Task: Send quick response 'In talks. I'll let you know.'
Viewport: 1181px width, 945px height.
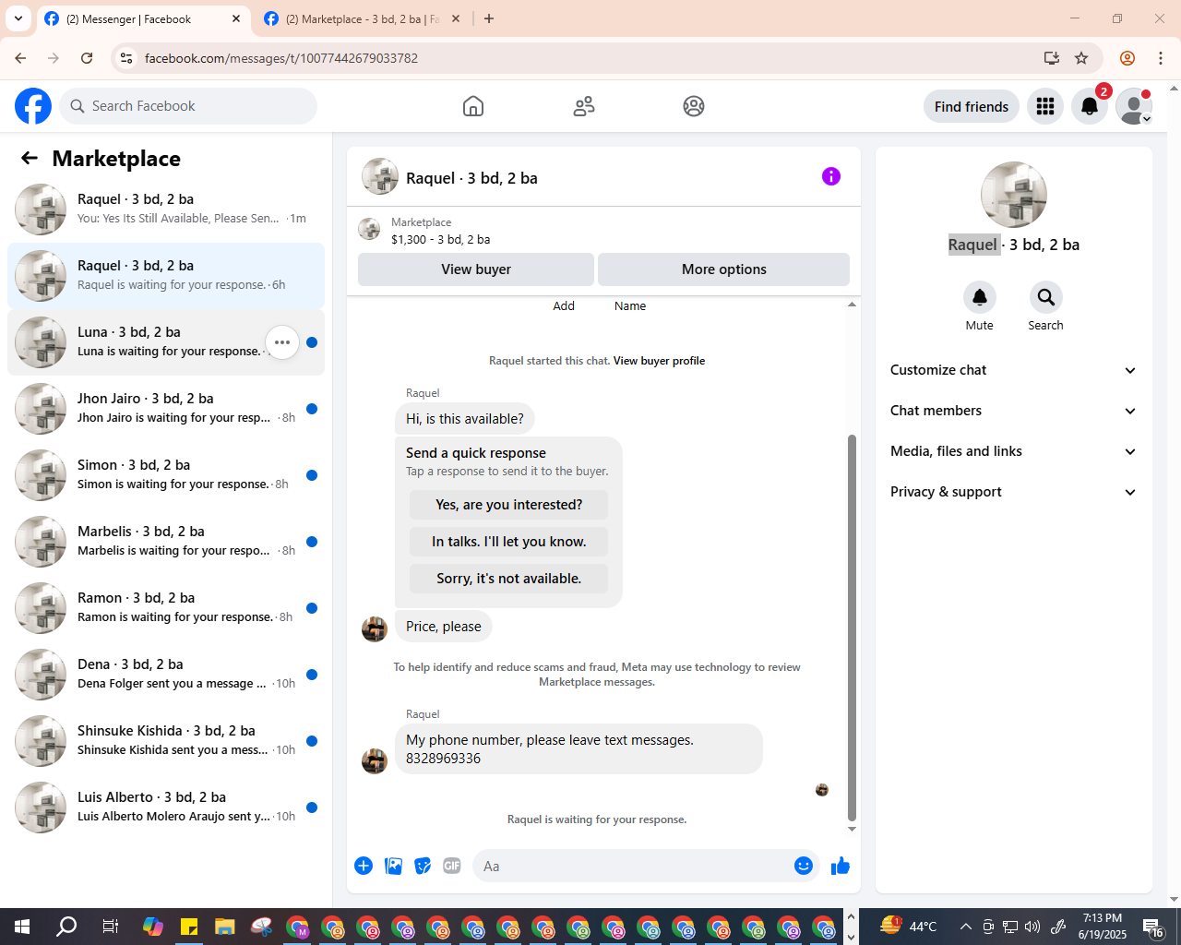Action: (508, 542)
